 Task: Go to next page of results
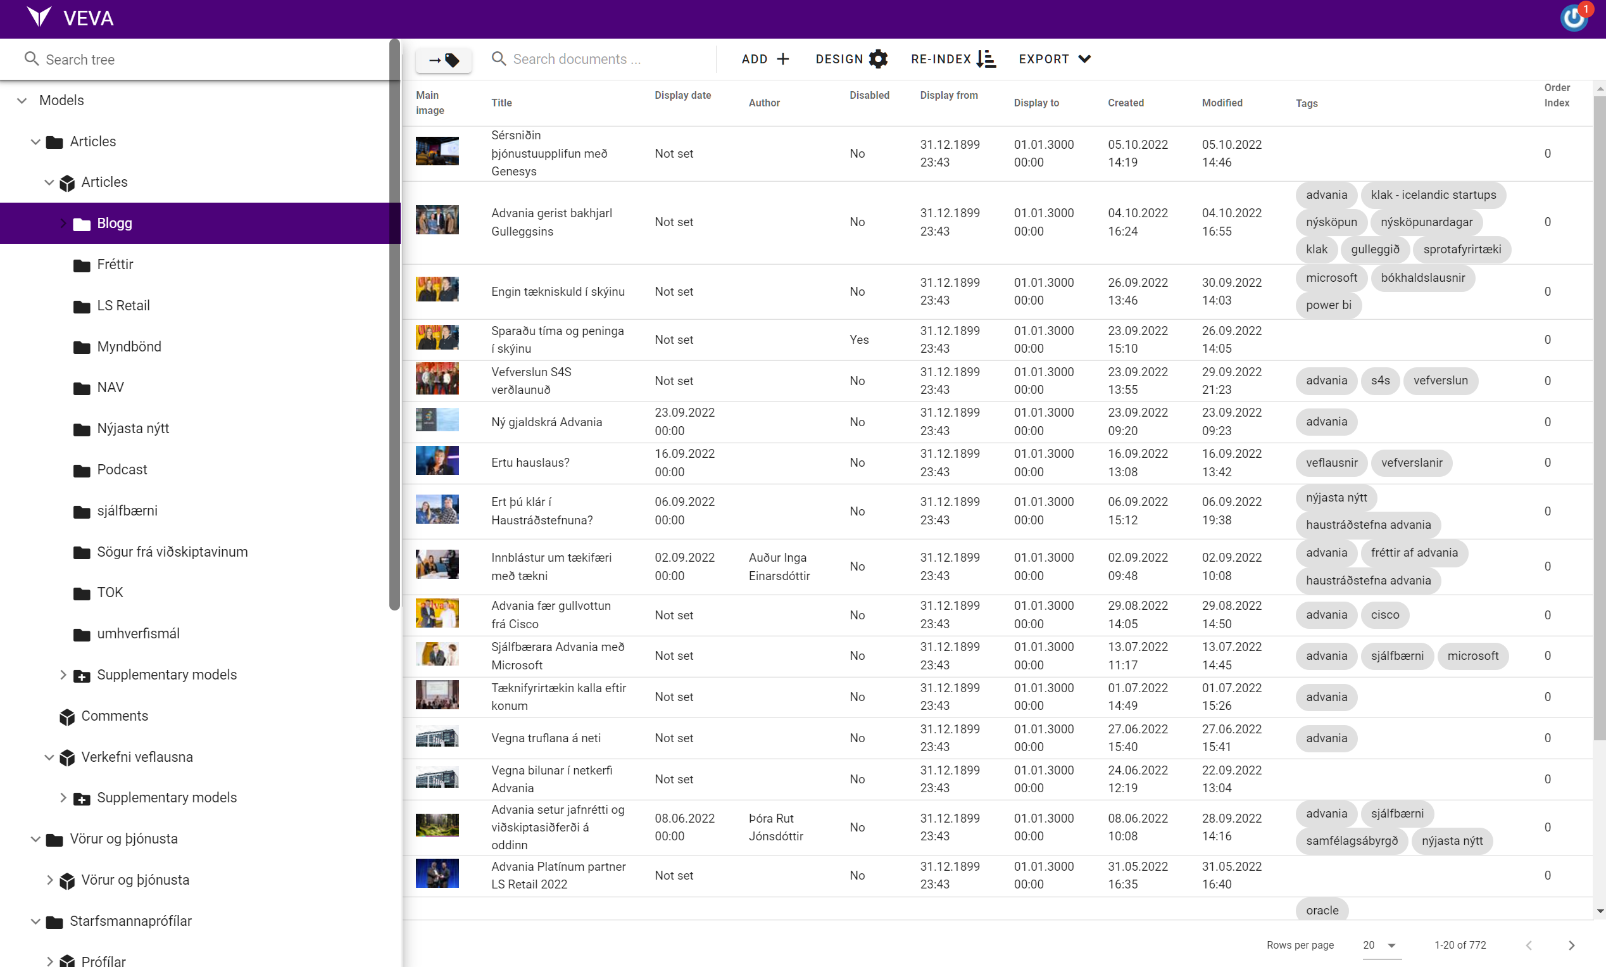1571,945
